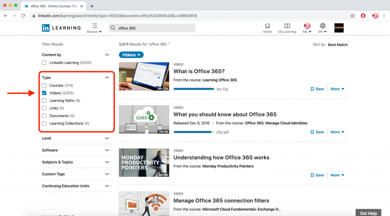The height and width of the screenshot is (216, 390).
Task: Click progress bar of What is Office 365?
Action: (193, 89)
